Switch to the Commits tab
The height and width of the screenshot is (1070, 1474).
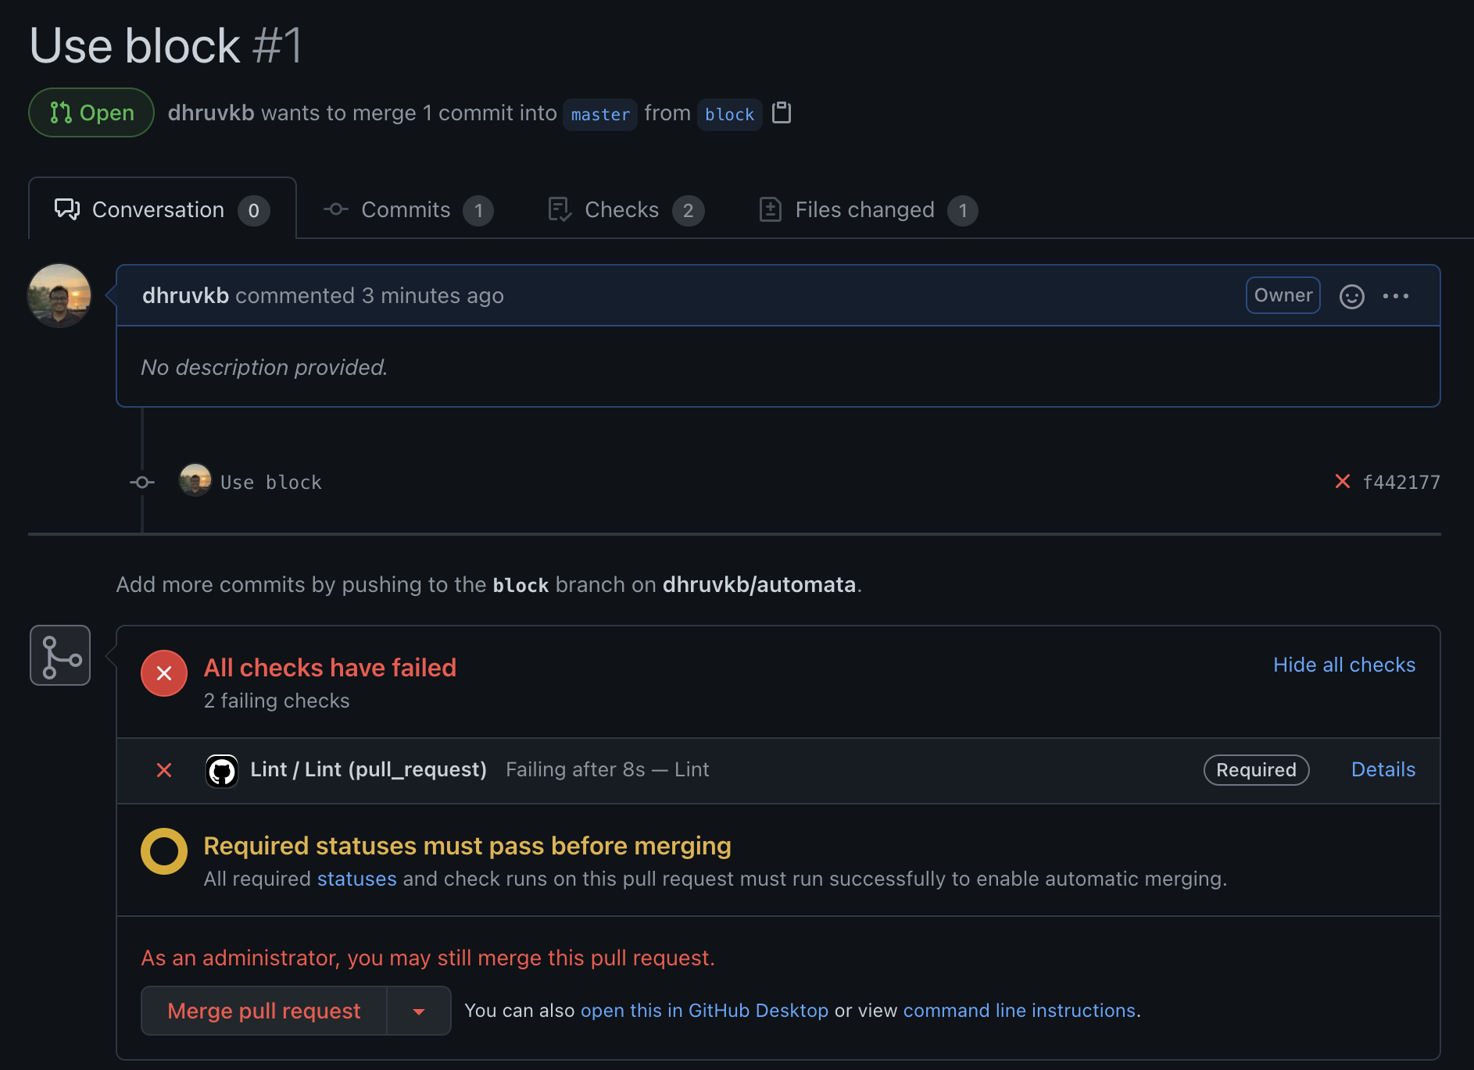406,210
